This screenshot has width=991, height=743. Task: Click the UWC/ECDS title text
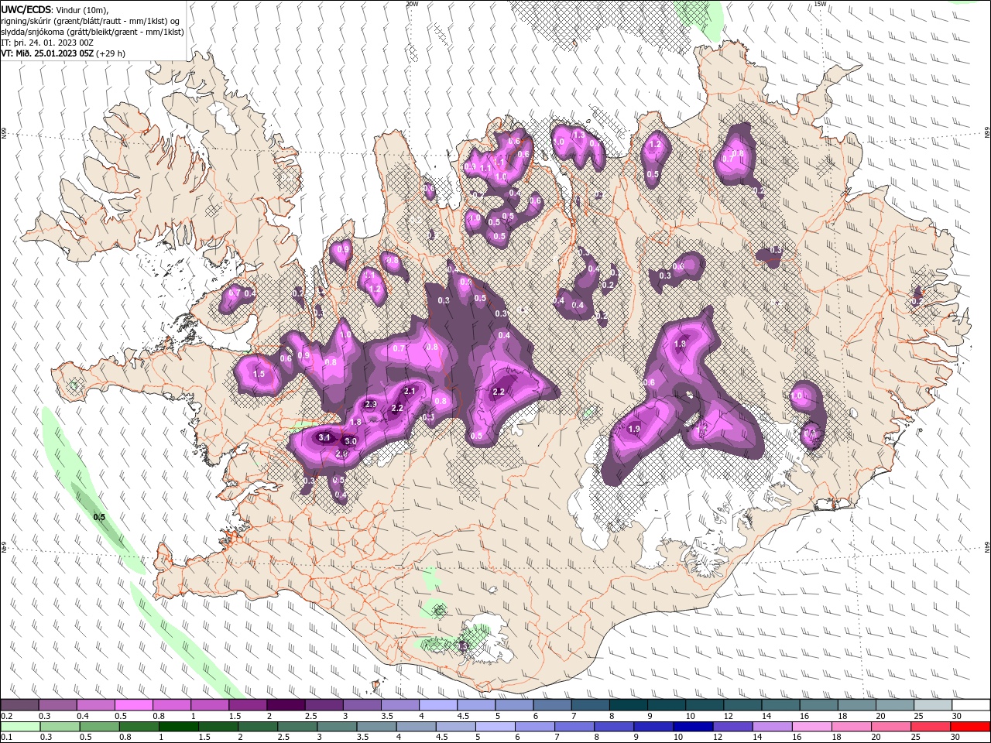tap(26, 9)
